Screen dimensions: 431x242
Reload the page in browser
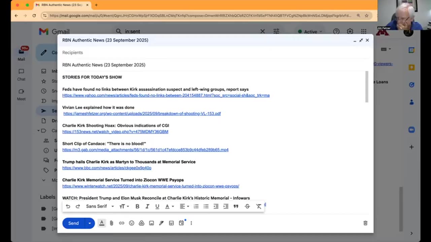[x=34, y=15]
